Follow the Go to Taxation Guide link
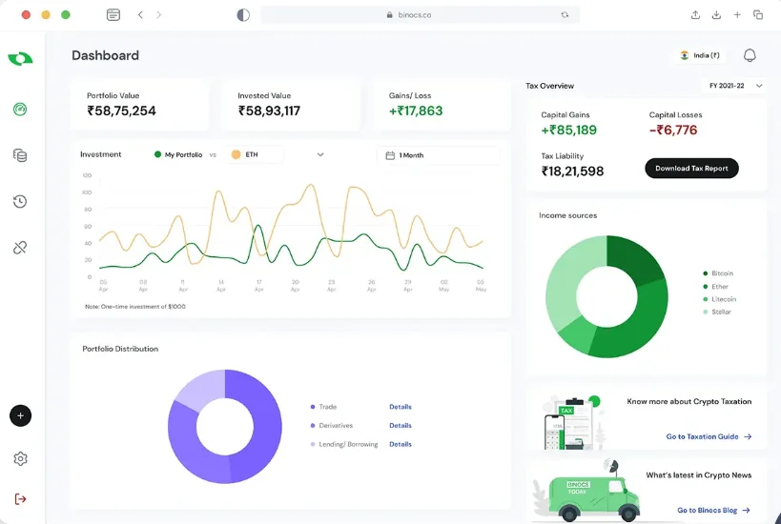This screenshot has height=524, width=781. (x=709, y=436)
